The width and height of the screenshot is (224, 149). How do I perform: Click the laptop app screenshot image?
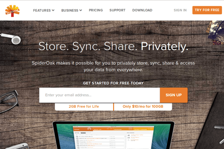click(x=114, y=135)
